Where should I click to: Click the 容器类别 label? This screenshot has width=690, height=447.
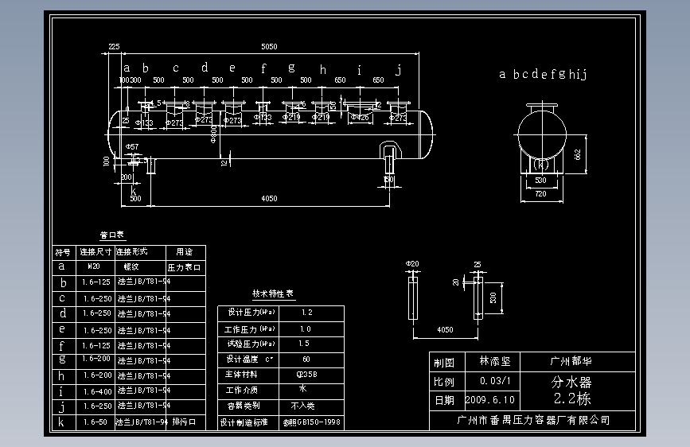244,406
